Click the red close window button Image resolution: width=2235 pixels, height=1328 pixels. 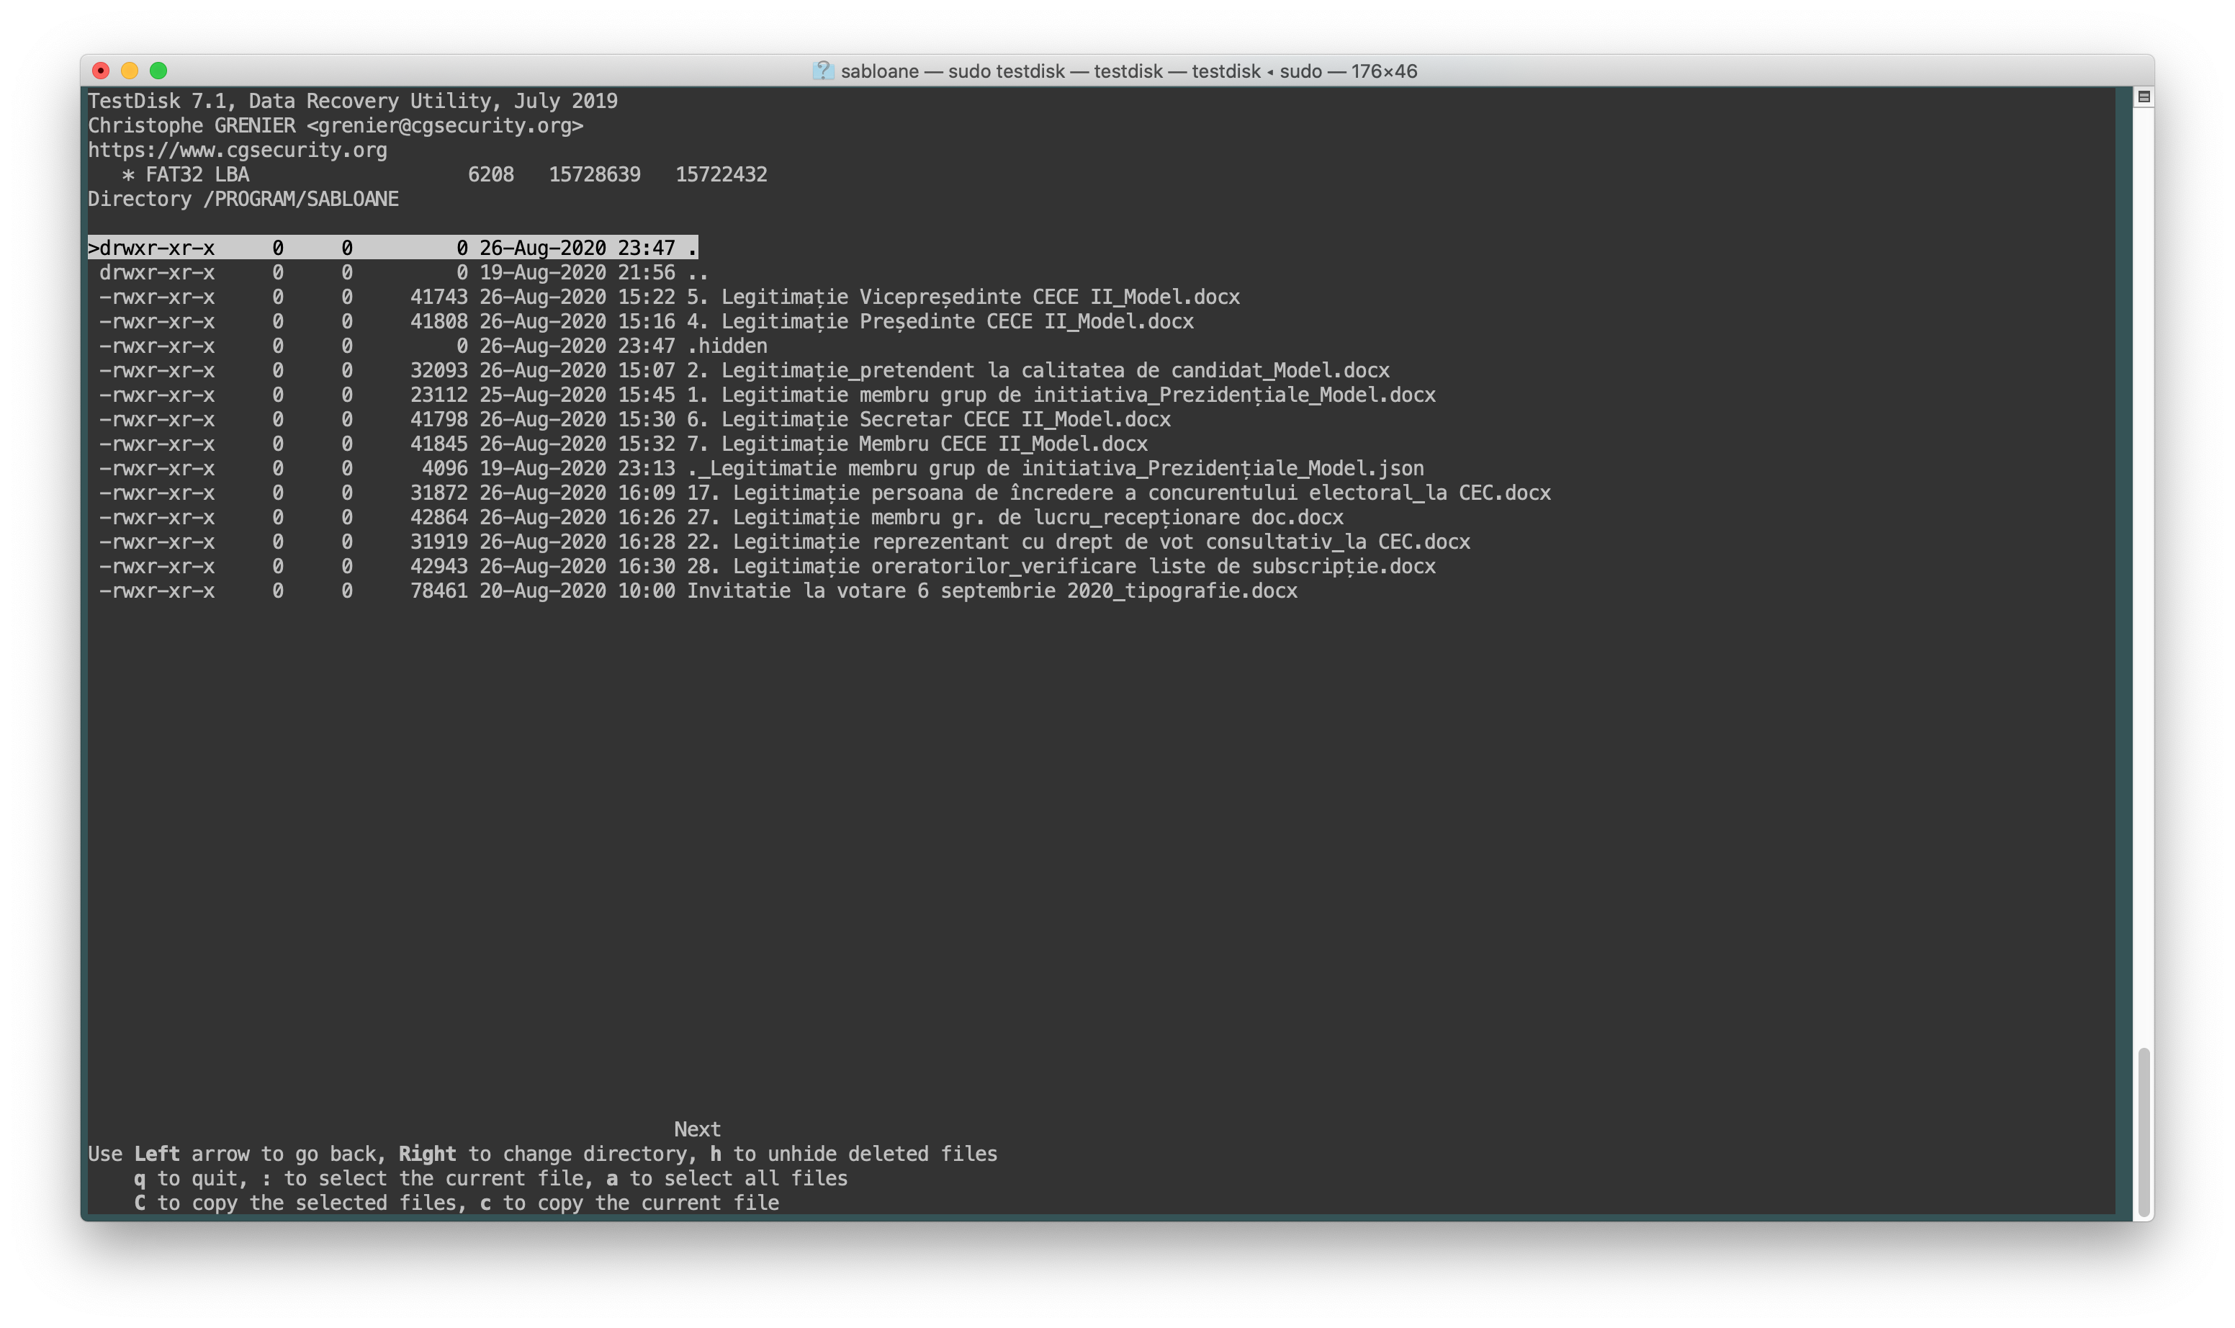click(101, 71)
